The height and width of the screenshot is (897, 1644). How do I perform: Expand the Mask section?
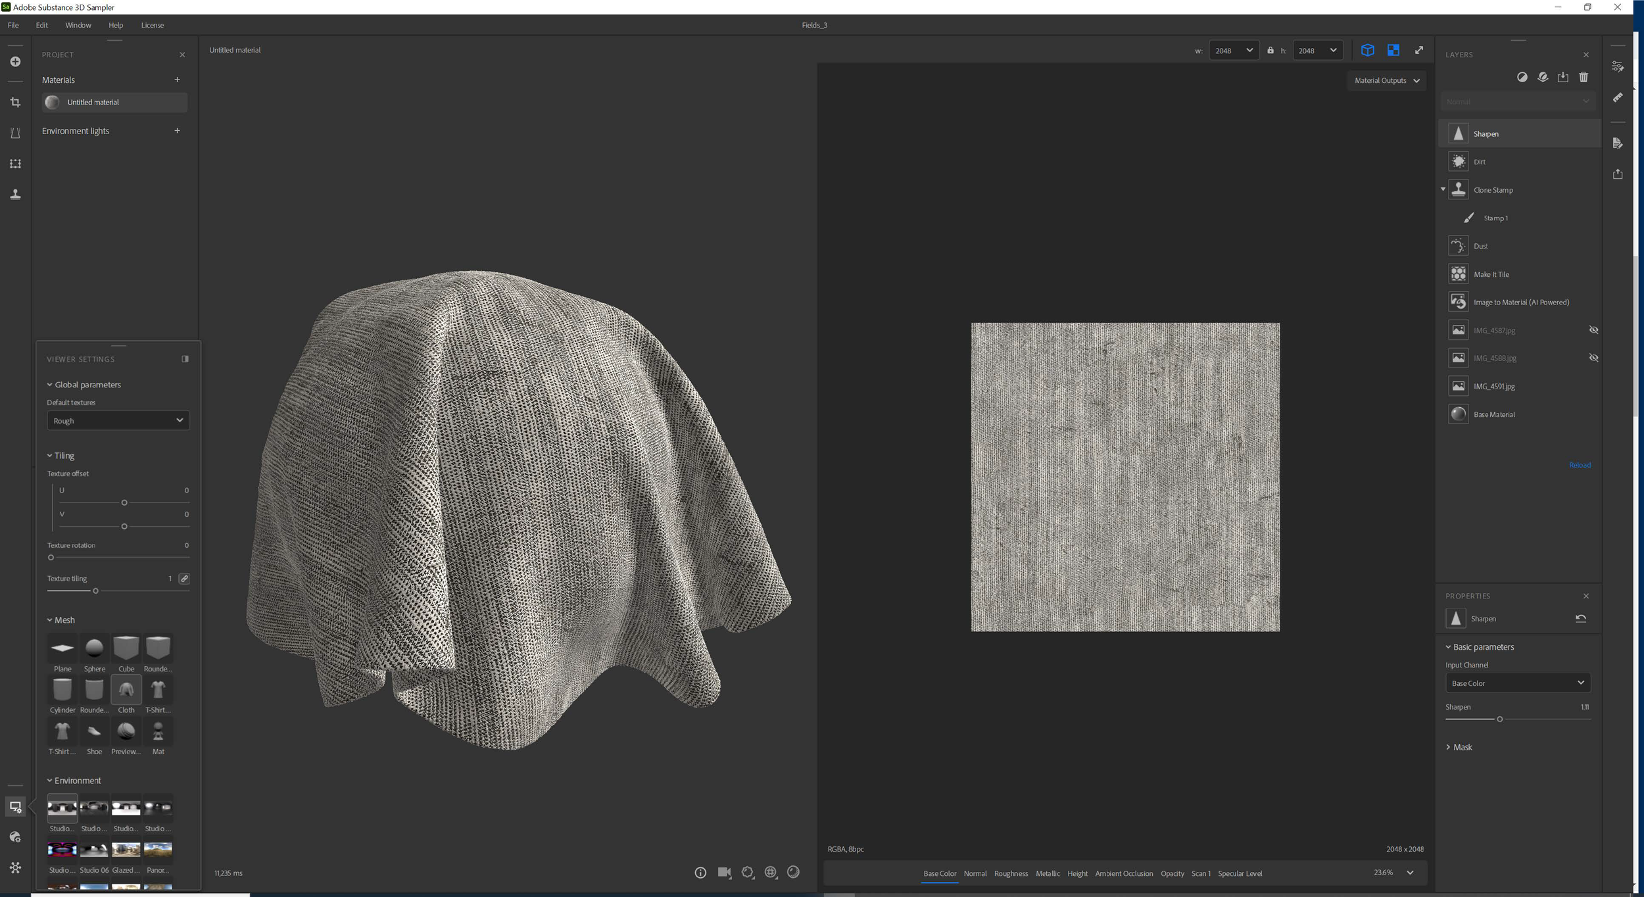point(1462,748)
